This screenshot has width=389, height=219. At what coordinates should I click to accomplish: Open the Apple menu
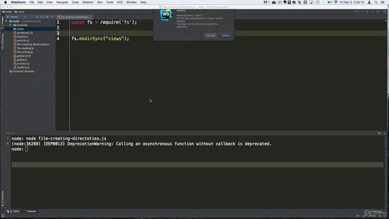(5, 2)
